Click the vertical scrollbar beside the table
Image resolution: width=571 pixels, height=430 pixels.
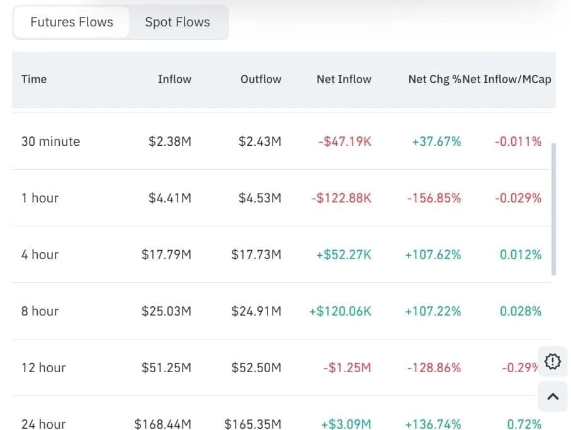pyautogui.click(x=553, y=209)
